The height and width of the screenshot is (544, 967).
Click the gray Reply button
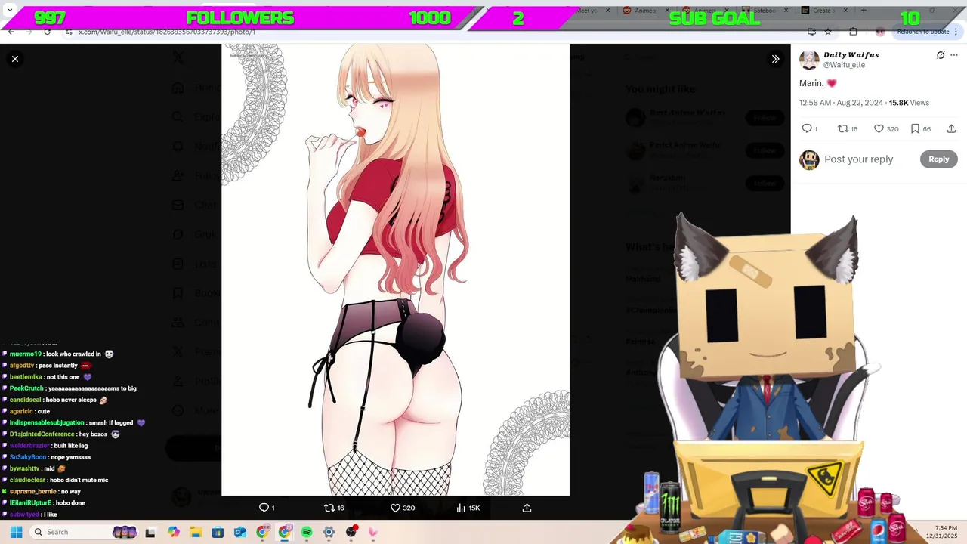click(938, 159)
